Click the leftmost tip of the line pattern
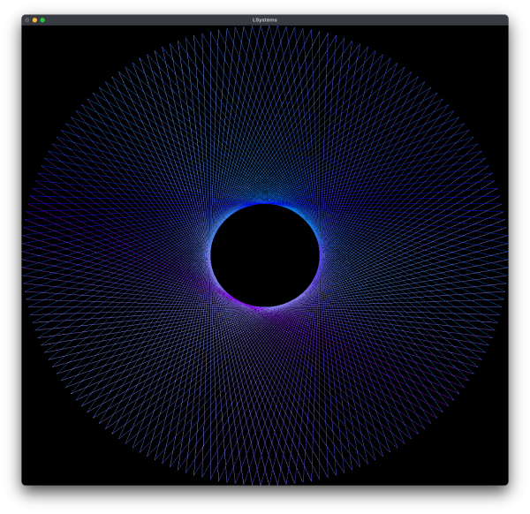This screenshot has height=514, width=530. click(24, 255)
